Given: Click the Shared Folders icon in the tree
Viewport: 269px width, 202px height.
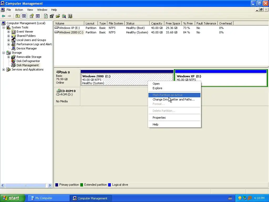Looking at the screenshot, I should [x=13, y=36].
